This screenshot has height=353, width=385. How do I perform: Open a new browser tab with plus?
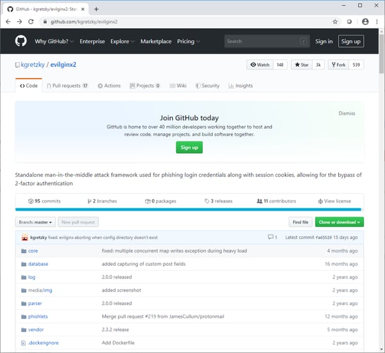tap(96, 10)
